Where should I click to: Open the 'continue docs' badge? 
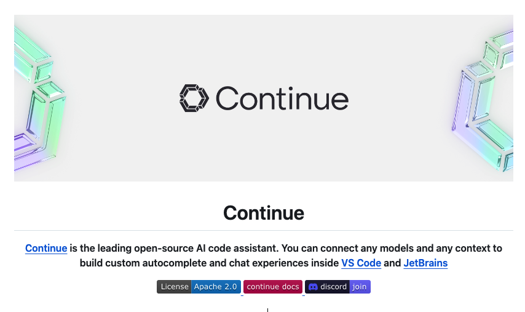coord(273,287)
